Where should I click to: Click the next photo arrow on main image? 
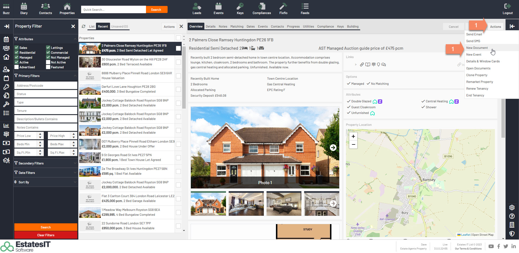click(333, 147)
